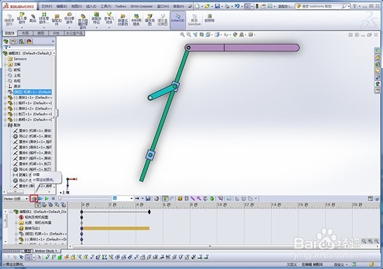
Task: Open the Animation Wizard icon
Action: 156,198
